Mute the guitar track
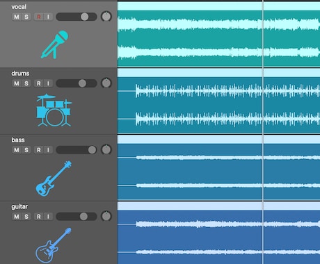Viewport: 320px width, 264px height. (x=17, y=217)
